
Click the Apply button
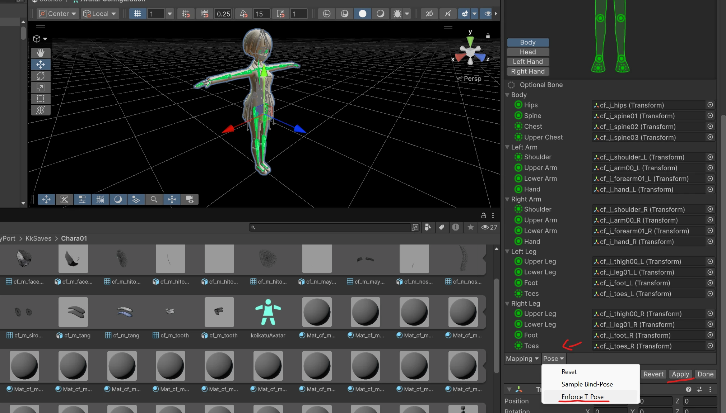point(680,374)
